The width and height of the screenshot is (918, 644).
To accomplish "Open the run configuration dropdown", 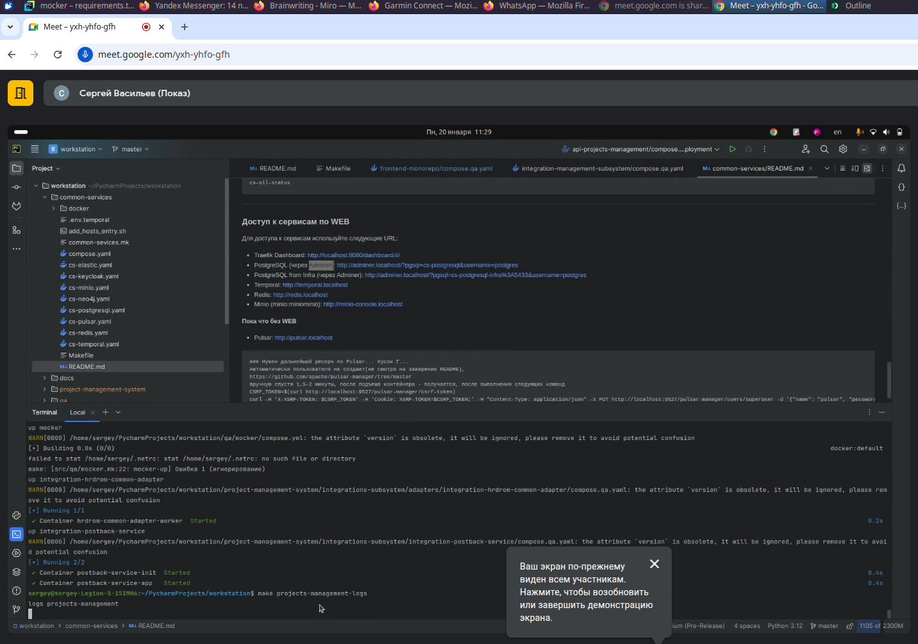I will [641, 149].
